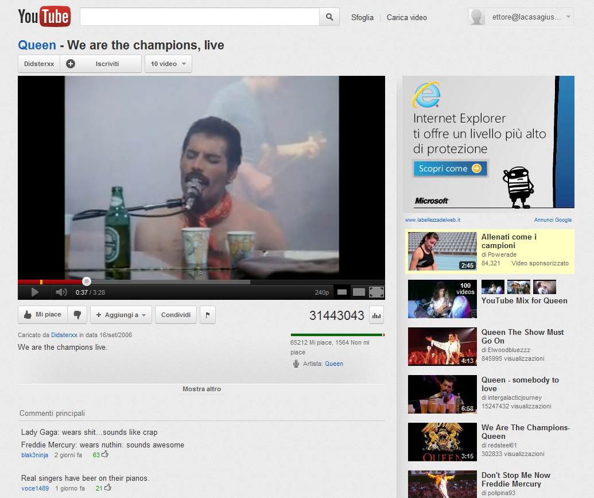Viewport: 594px width, 498px height.
Task: Open the 10 video dropdown
Action: 168,64
